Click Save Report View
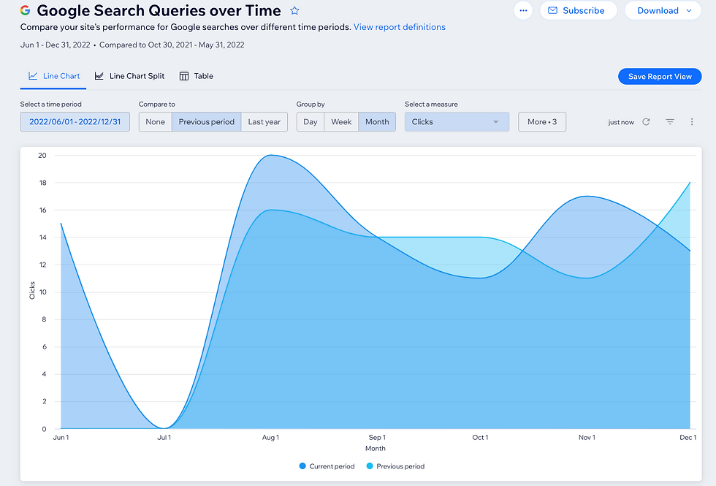The width and height of the screenshot is (716, 486). point(660,76)
